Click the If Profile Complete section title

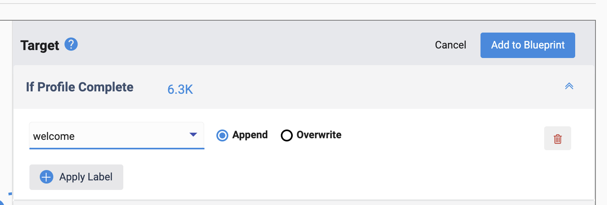click(x=80, y=87)
